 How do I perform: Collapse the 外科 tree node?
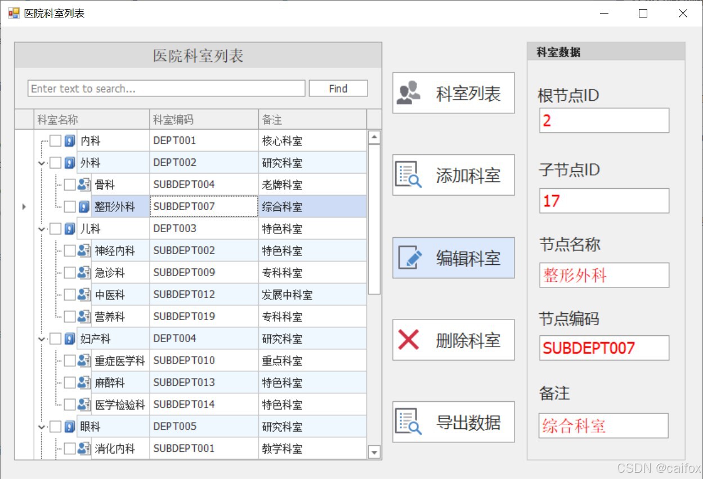(41, 163)
